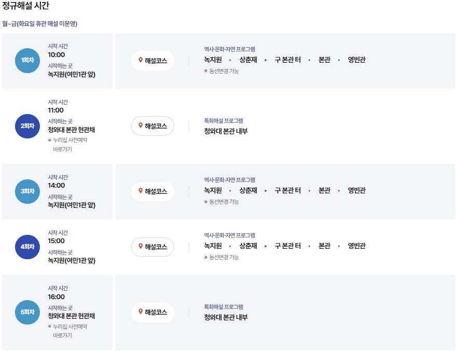457x351 pixels.
Task: Select the pin icon beside second round's 해설코스
Action: click(x=140, y=125)
